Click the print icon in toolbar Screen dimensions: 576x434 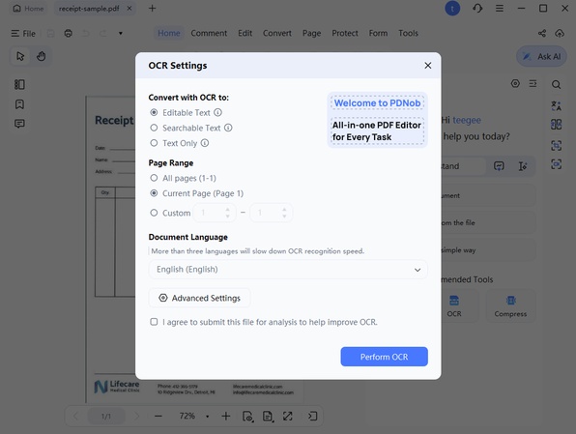68,34
